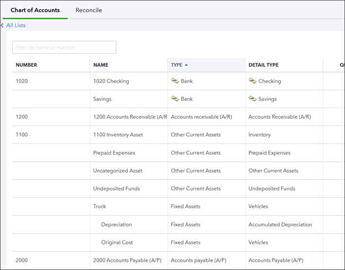
Task: Select the Original Cost sub-account
Action: pyautogui.click(x=117, y=242)
